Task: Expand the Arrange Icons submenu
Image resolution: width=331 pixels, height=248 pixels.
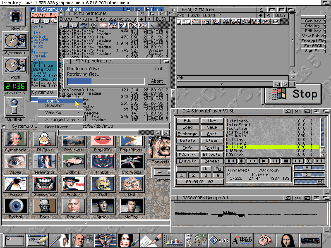Action: 60,119
